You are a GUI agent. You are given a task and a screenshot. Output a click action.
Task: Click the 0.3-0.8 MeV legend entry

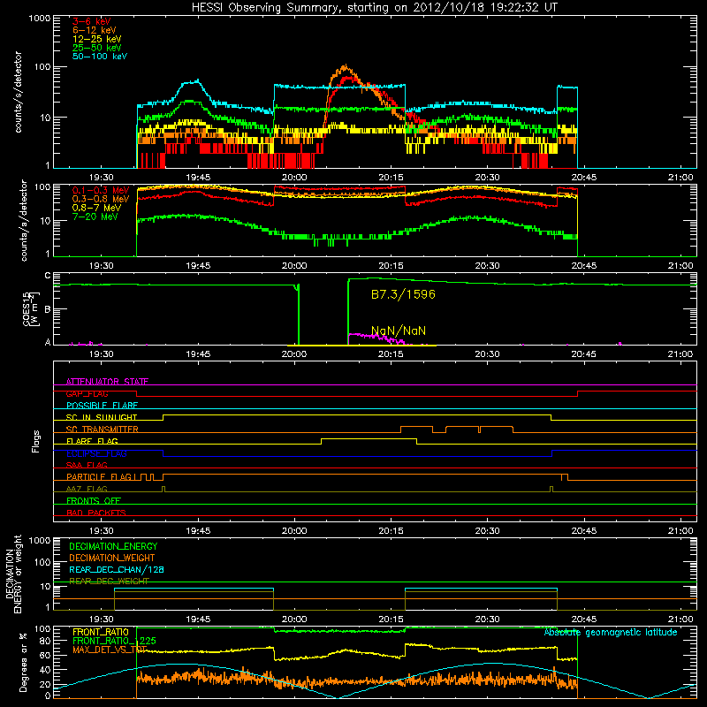[101, 199]
